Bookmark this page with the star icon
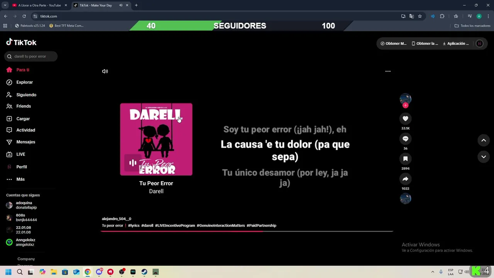494x278 pixels. (420, 16)
